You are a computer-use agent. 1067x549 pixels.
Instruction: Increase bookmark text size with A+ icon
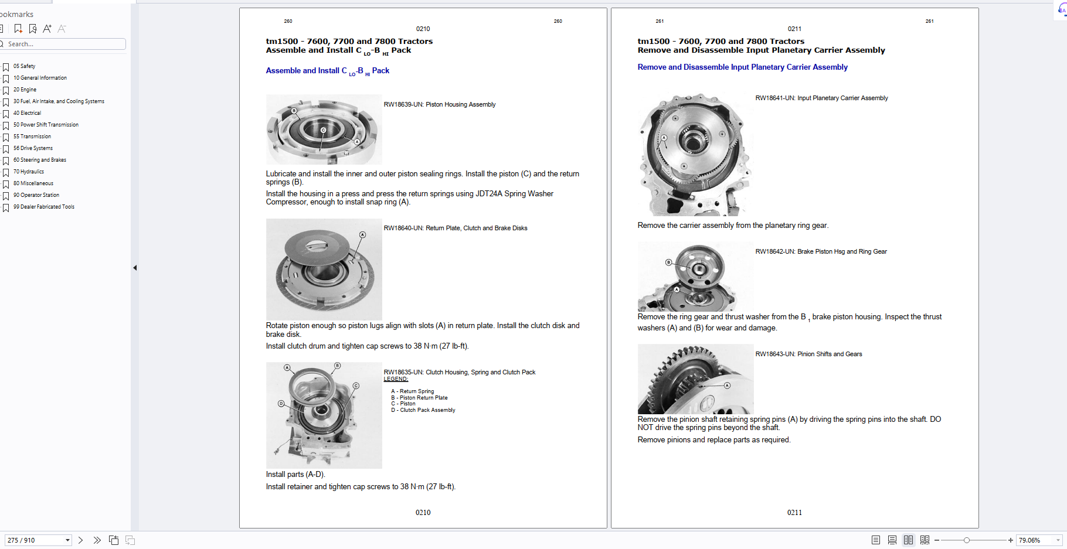[x=47, y=29]
